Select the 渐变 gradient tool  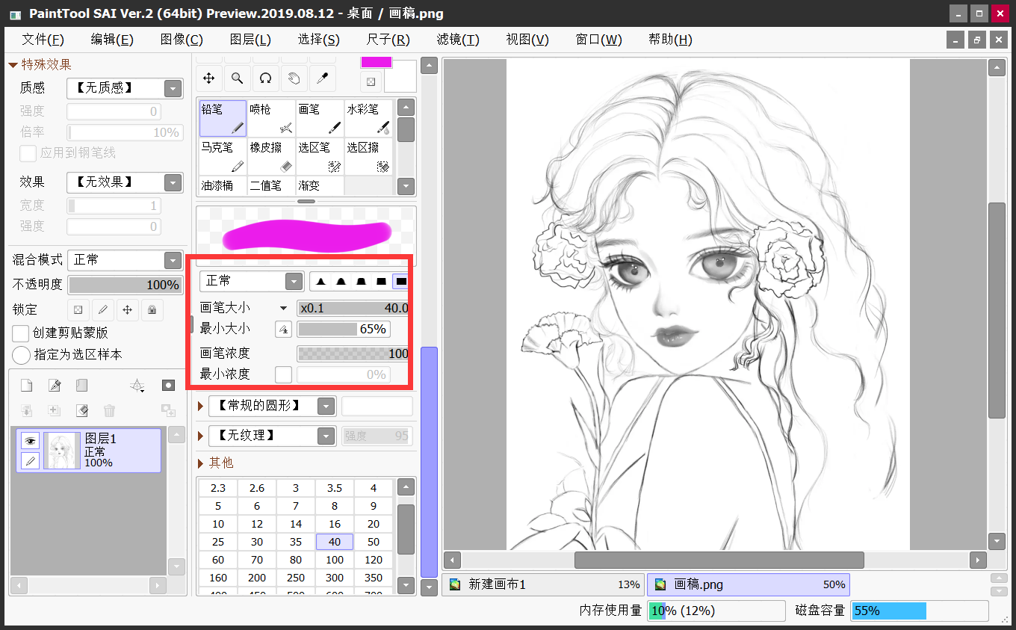pos(320,185)
